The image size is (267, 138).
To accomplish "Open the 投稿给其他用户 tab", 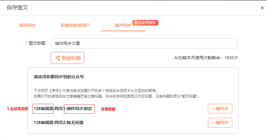I will (x=75, y=25).
